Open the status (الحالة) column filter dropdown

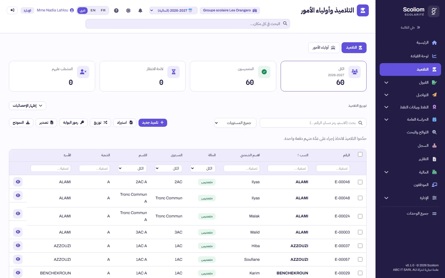(x=203, y=168)
